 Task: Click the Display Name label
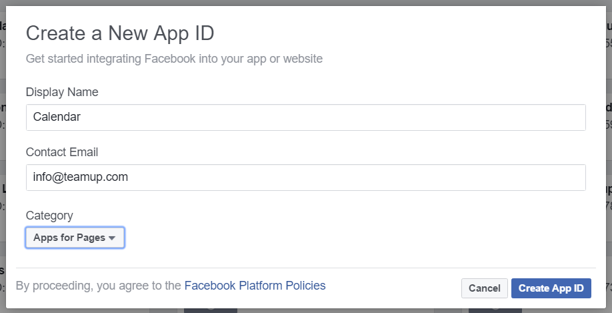[x=62, y=92]
